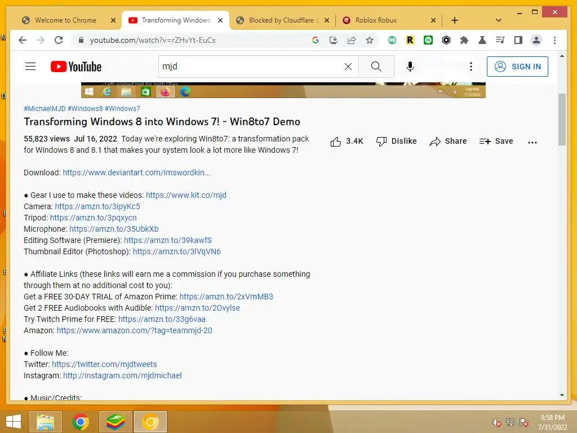Save the video to a playlist
This screenshot has height=433, width=577.
[496, 142]
